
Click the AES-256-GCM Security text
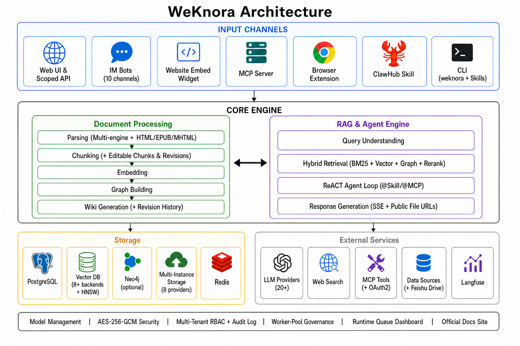[129, 322]
